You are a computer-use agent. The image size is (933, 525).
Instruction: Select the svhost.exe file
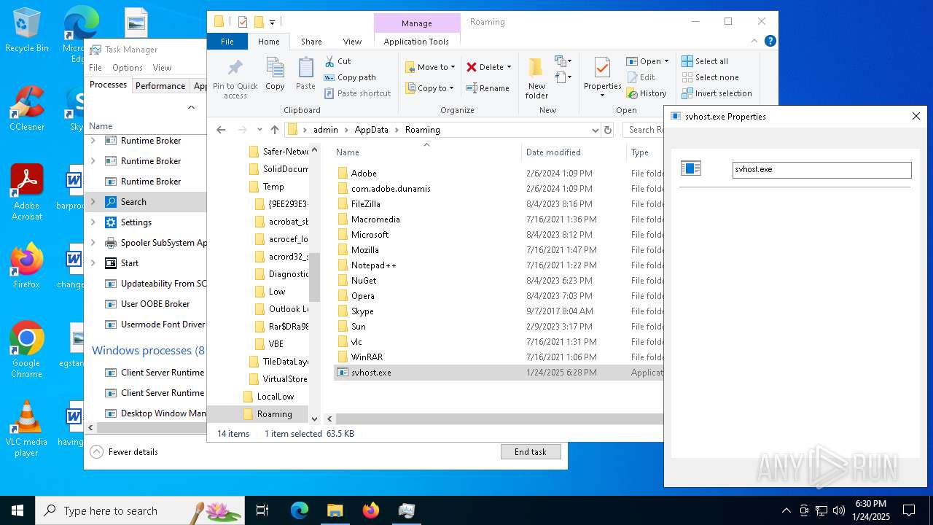click(x=371, y=373)
